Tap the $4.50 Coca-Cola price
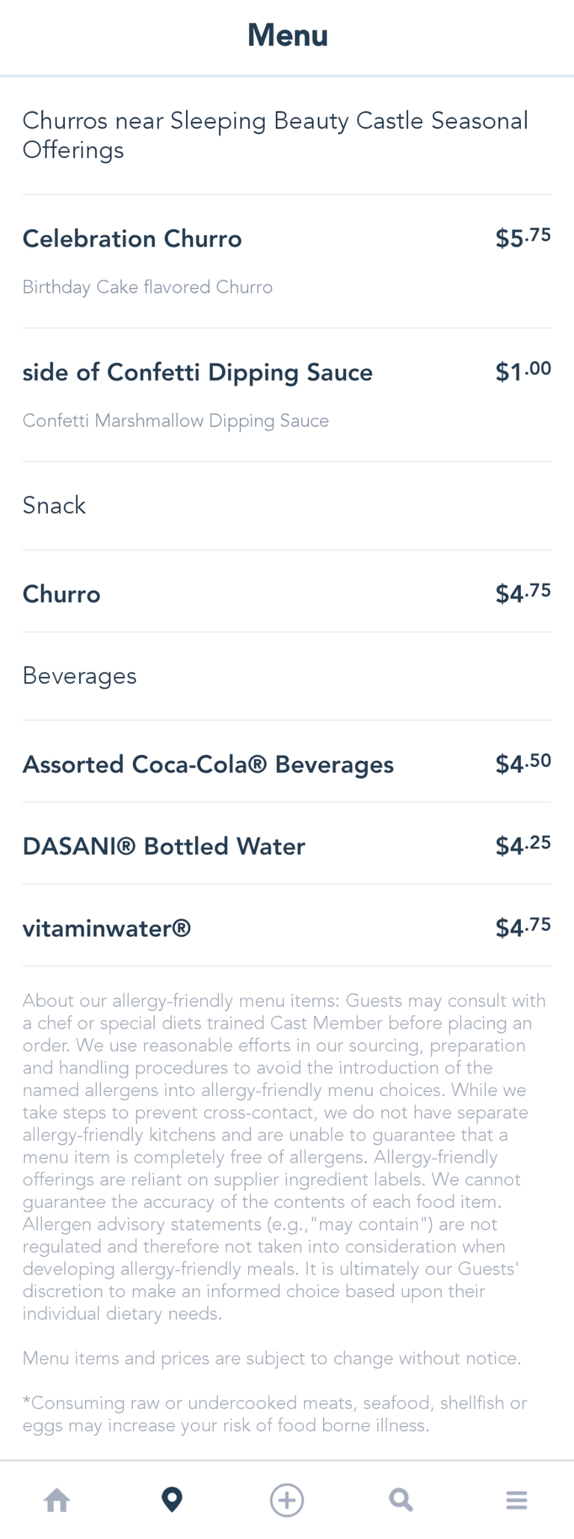This screenshot has width=574, height=1539. (522, 763)
